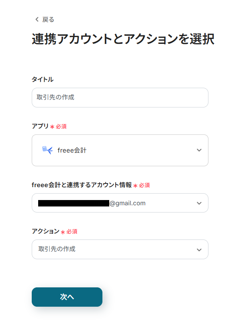Image resolution: width=245 pixels, height=324 pixels.
Task: Focus the タイトル text input field
Action: tap(120, 97)
